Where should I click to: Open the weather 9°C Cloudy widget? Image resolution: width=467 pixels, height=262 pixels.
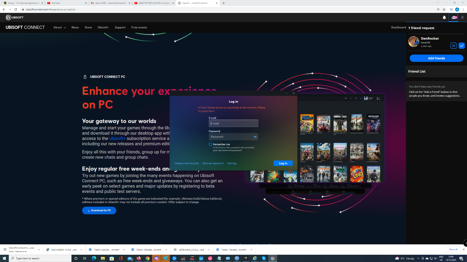(405, 258)
